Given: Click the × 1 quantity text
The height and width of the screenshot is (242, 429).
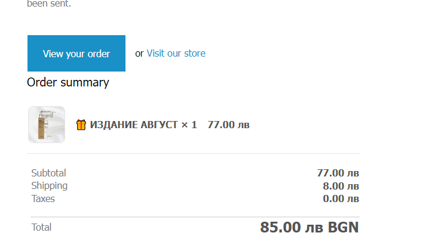Looking at the screenshot, I should [189, 125].
